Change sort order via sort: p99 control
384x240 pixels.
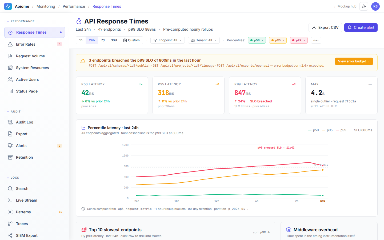[x=261, y=232]
